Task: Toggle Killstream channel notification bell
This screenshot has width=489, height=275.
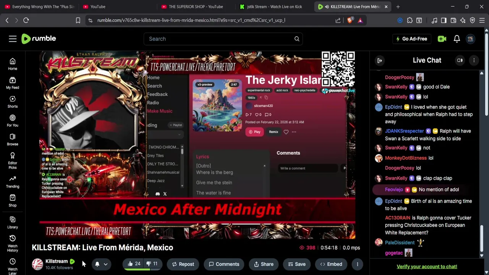Action: (x=97, y=264)
